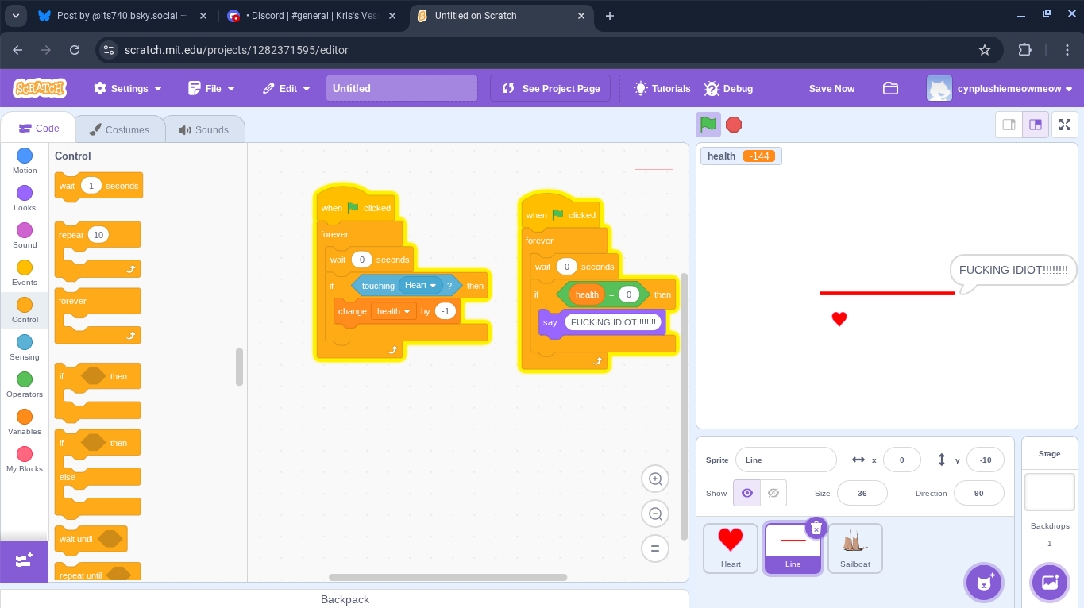Zoom in on the code workspace
Screen dimensions: 1084x608
(x=655, y=479)
